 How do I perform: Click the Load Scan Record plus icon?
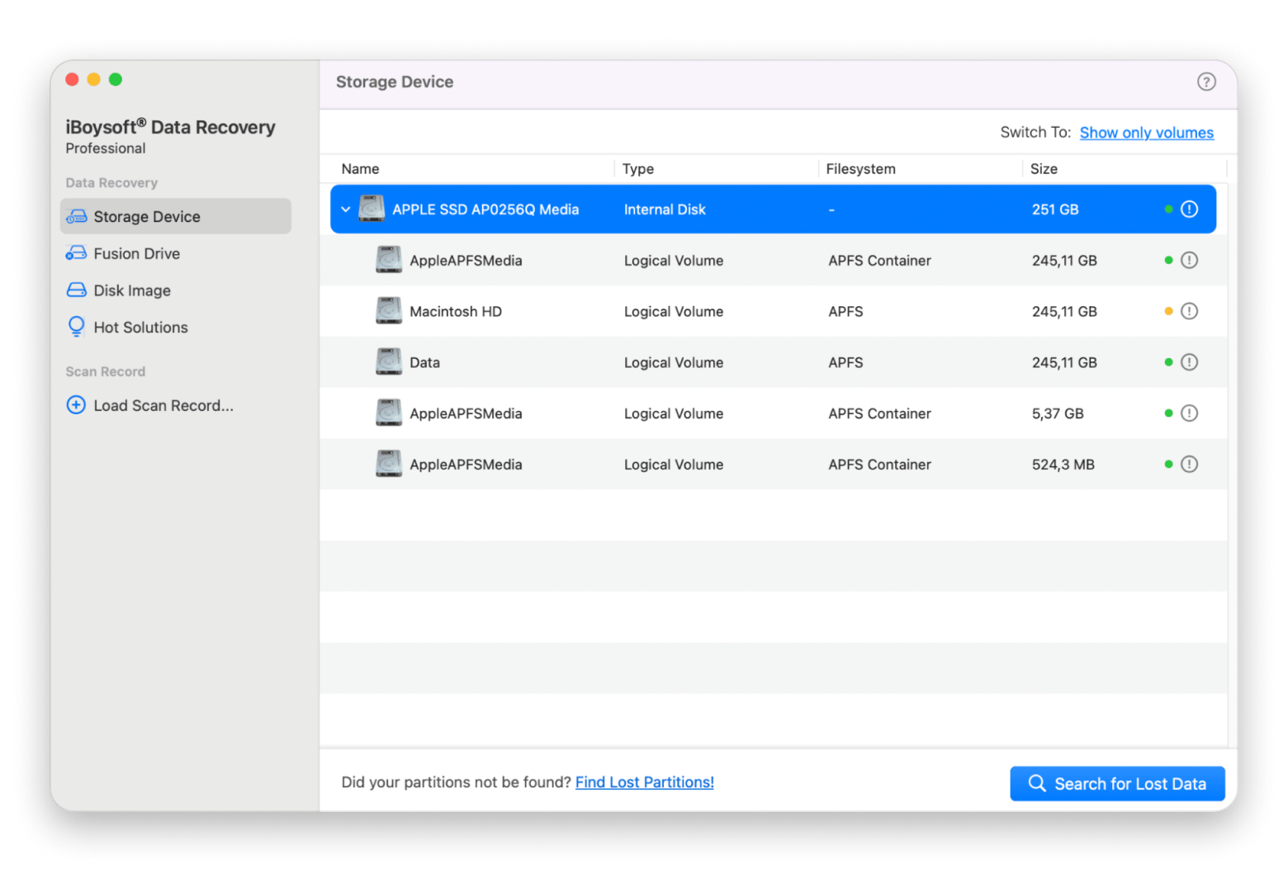(x=76, y=405)
